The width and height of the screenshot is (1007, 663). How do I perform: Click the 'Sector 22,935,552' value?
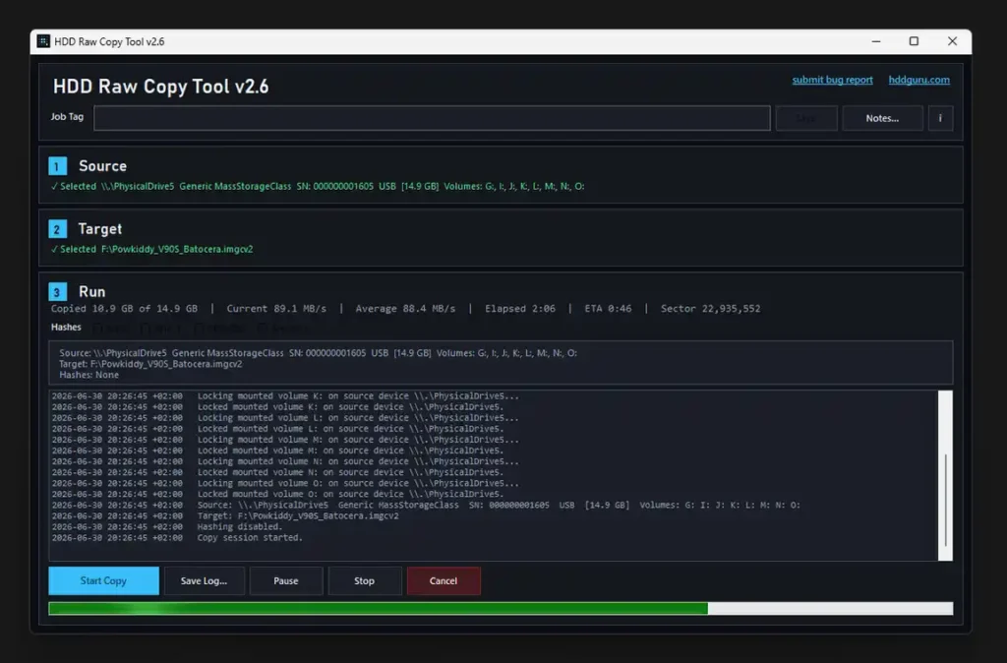tap(710, 308)
